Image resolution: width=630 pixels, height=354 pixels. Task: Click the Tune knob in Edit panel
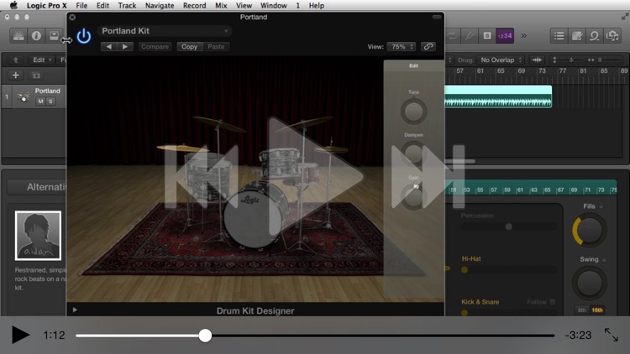413,111
